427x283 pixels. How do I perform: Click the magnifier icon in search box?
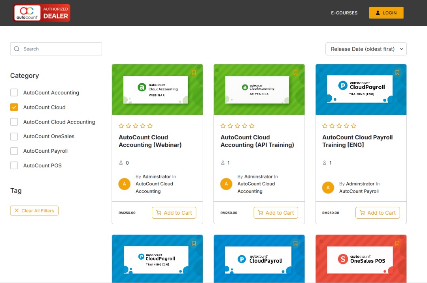[17, 49]
